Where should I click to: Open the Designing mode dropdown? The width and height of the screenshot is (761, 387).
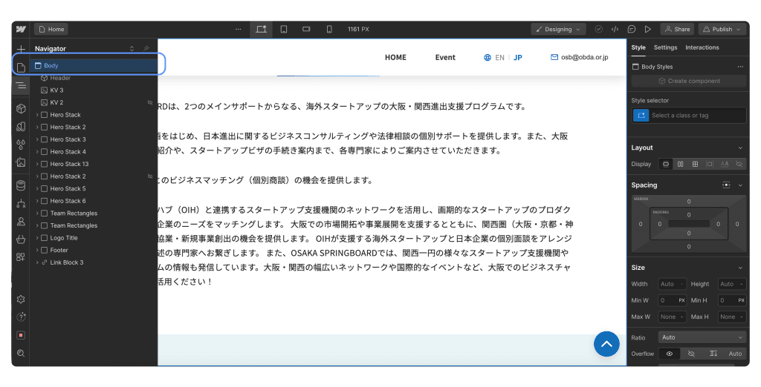tap(558, 30)
